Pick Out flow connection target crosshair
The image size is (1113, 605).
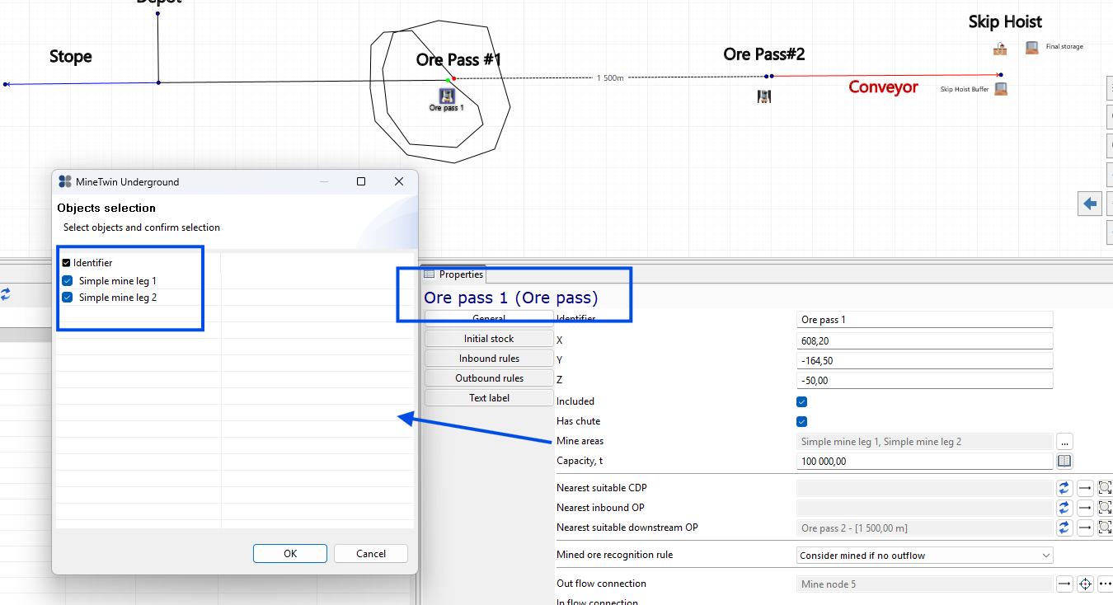(x=1085, y=584)
